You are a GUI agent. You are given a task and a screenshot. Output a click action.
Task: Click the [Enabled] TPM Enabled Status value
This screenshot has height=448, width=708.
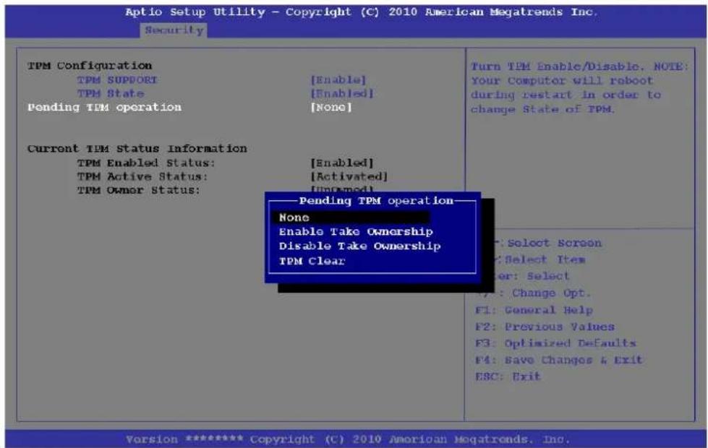pyautogui.click(x=342, y=163)
